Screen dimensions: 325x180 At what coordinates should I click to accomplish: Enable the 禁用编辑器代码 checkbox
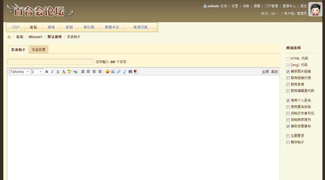point(288,91)
